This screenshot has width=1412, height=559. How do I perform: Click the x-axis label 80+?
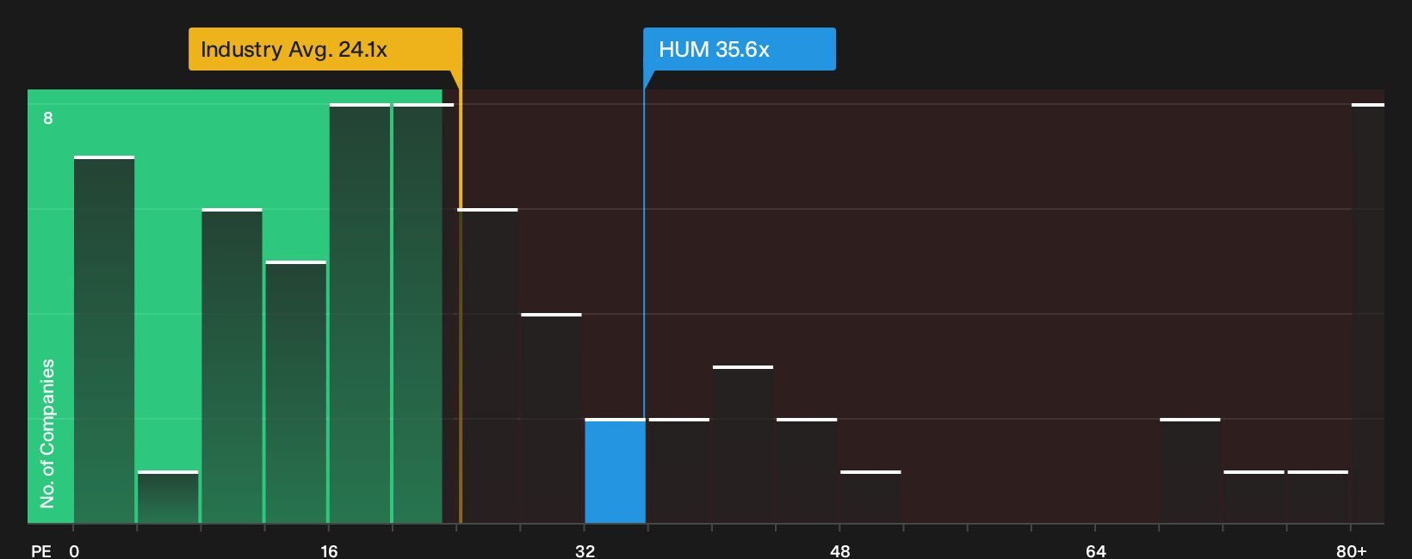pos(1351,550)
